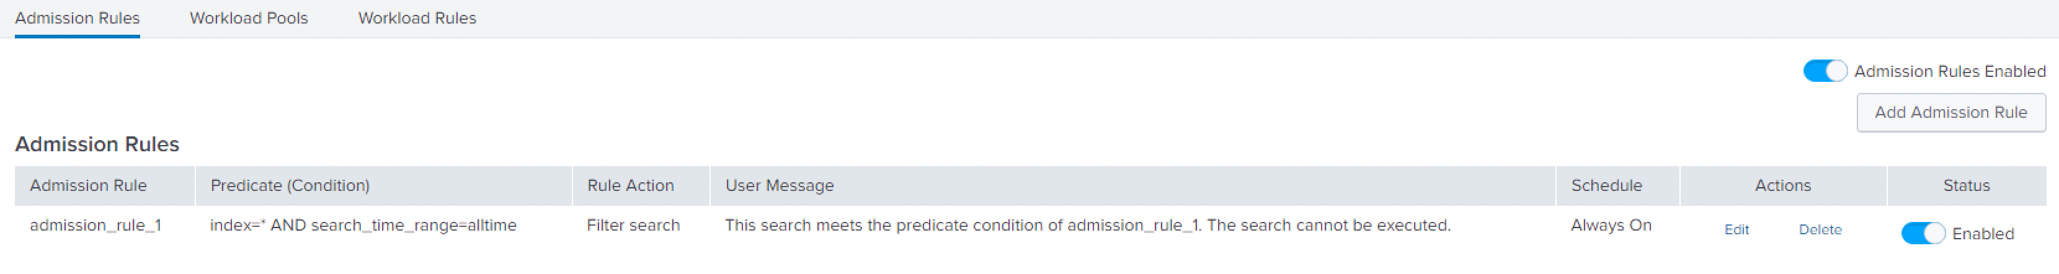Screen dimensions: 2059x274
Task: Click the Schedule column header
Action: (1606, 185)
